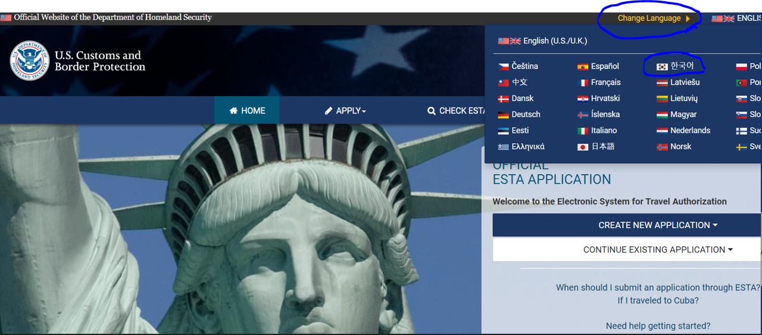Click the magnifier icon next to CHECK ESTA
This screenshot has width=762, height=335.
432,111
